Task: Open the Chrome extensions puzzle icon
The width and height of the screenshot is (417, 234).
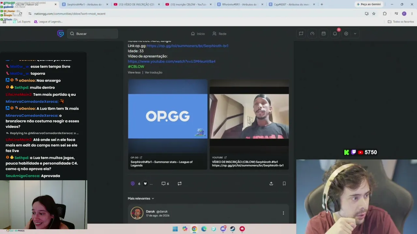Action: [385, 14]
